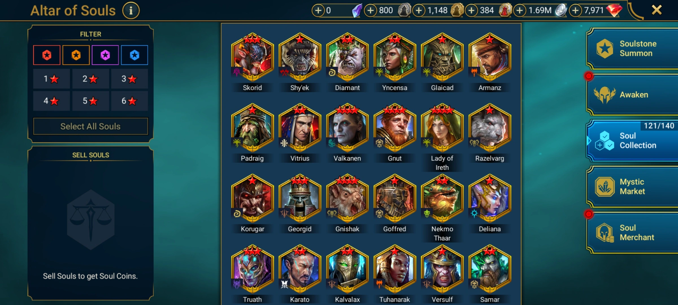The height and width of the screenshot is (305, 678).
Task: Open the Mystic Market tab
Action: [x=633, y=187]
